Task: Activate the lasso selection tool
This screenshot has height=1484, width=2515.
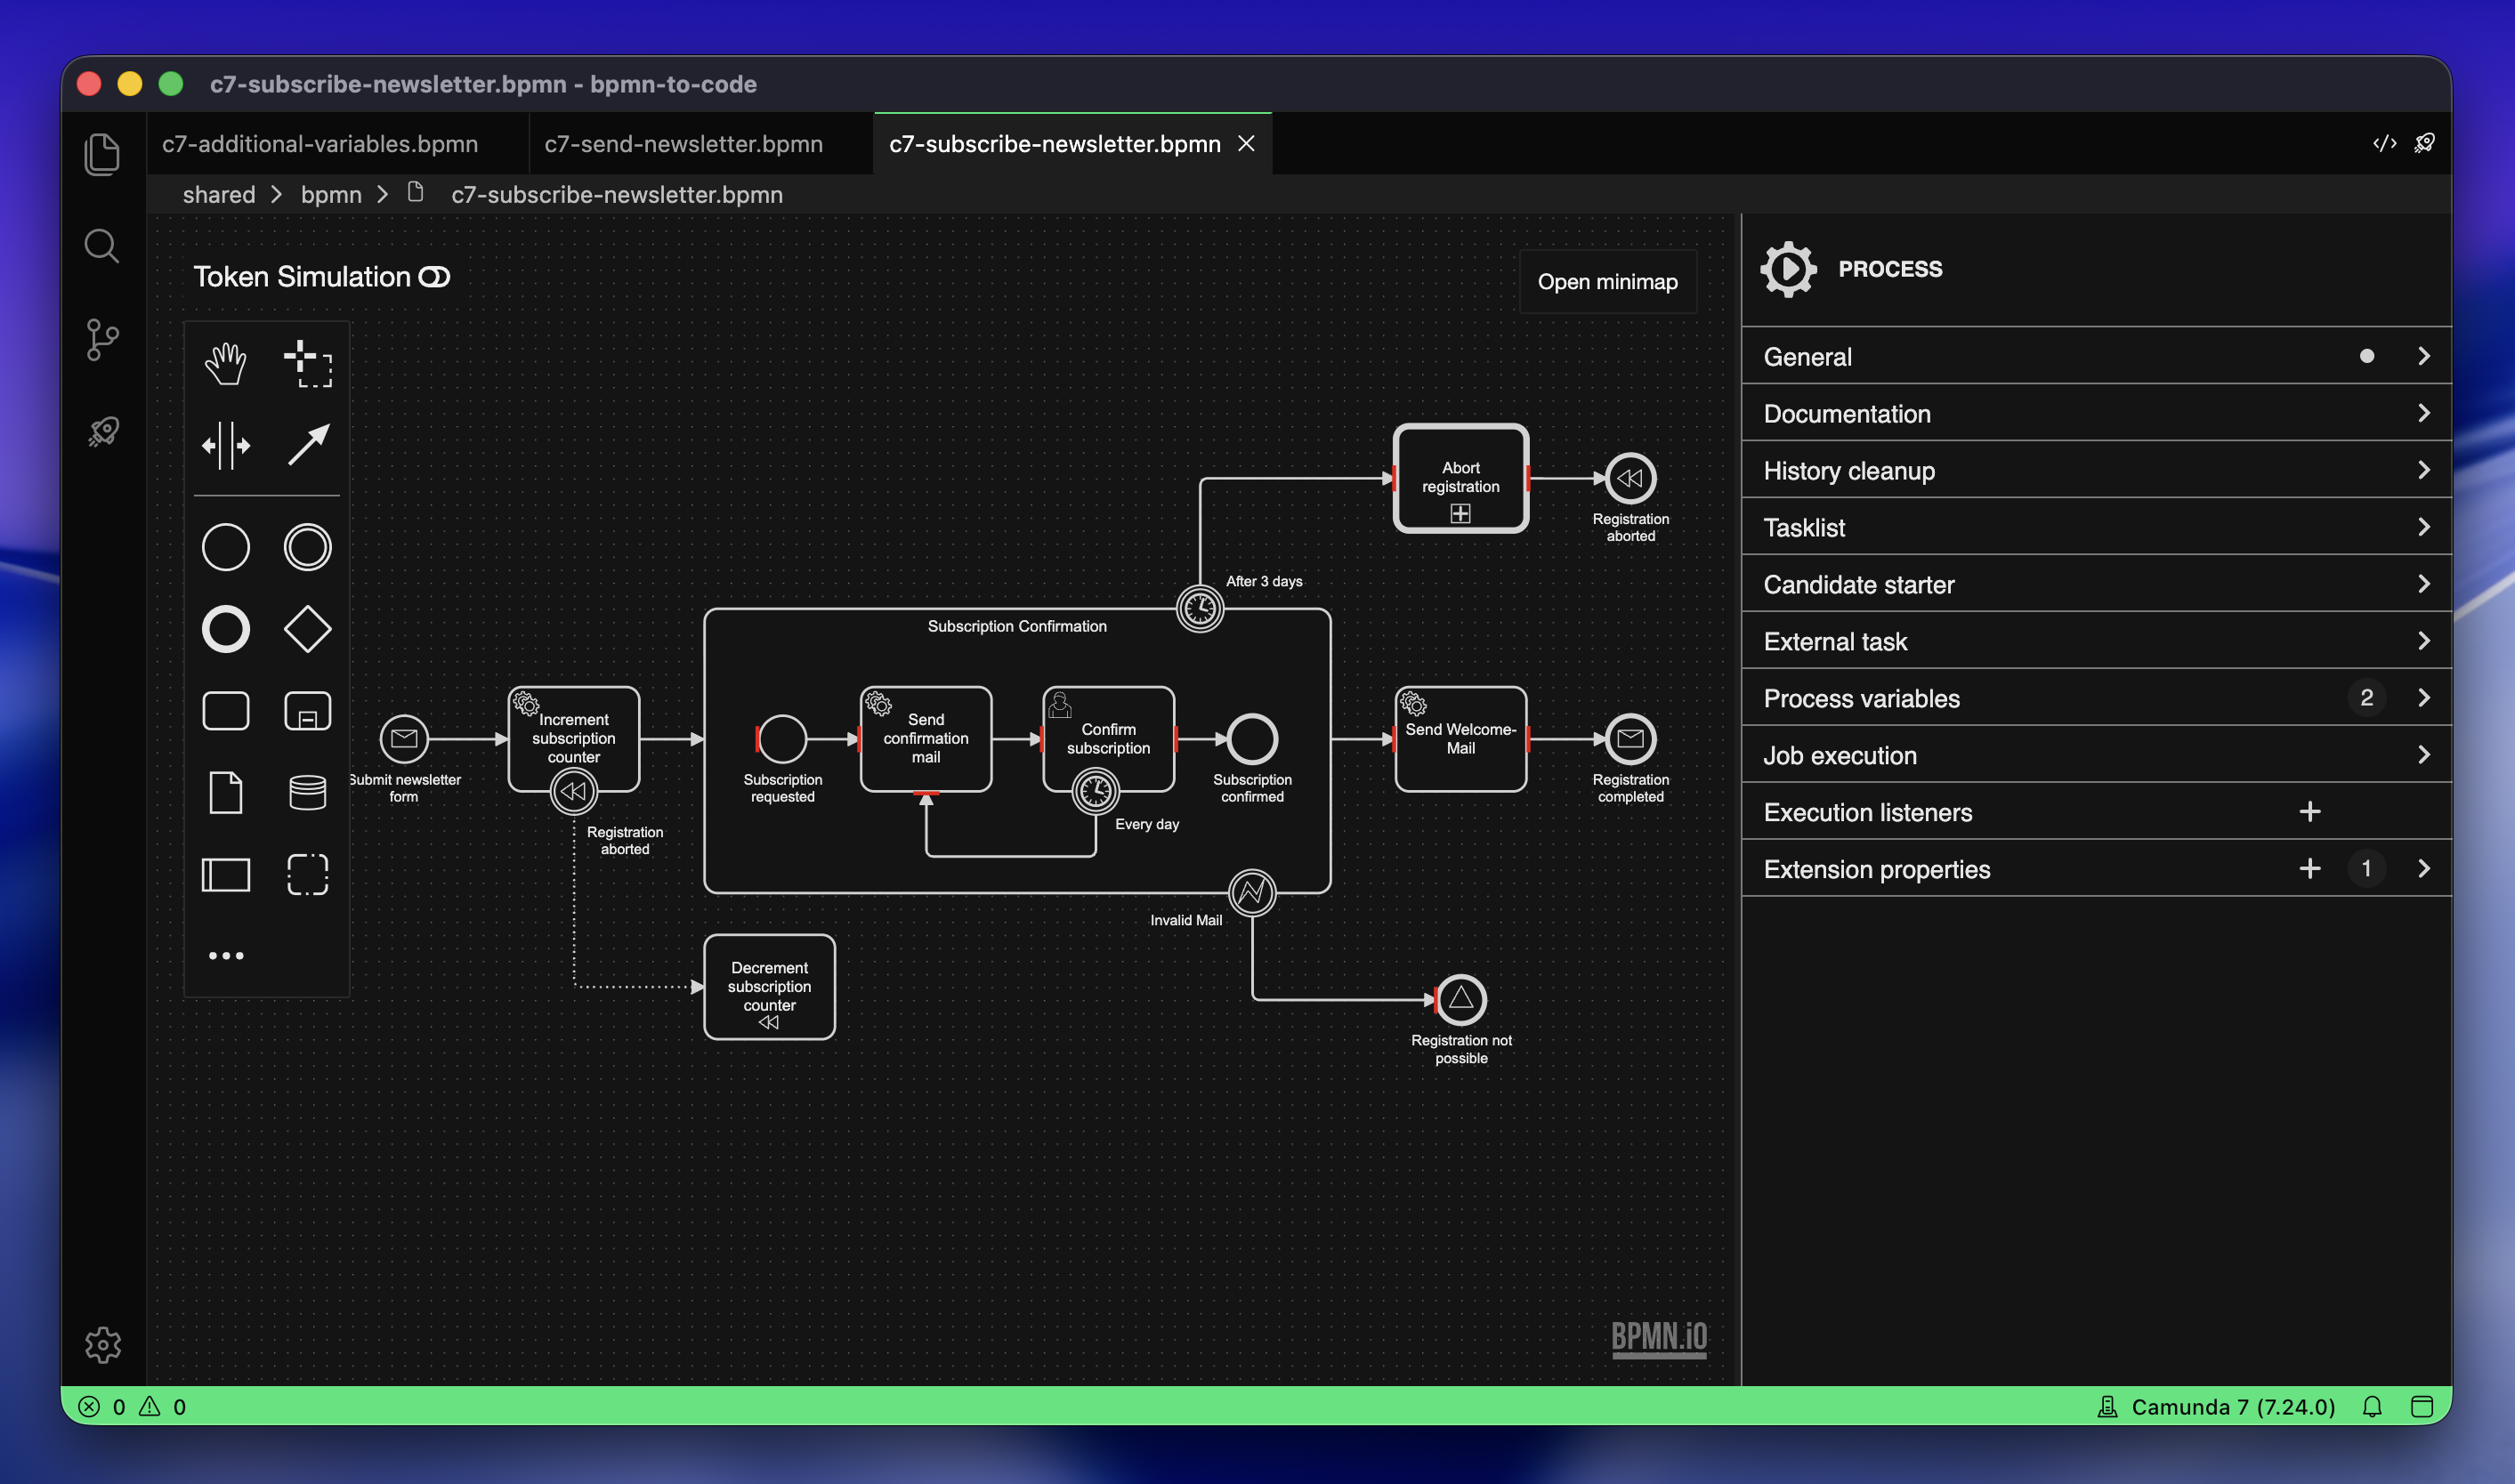Action: [x=307, y=364]
